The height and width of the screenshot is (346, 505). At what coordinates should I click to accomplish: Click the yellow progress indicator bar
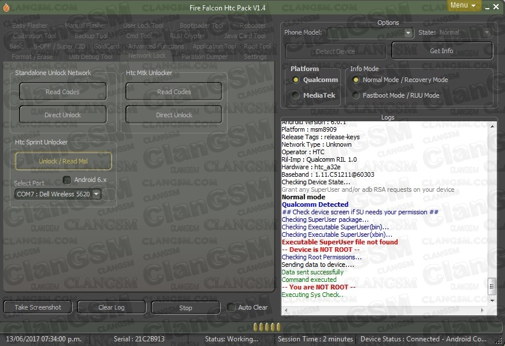[267, 327]
